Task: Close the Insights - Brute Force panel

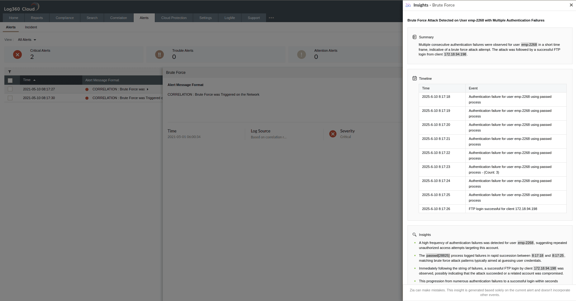Action: click(x=571, y=5)
